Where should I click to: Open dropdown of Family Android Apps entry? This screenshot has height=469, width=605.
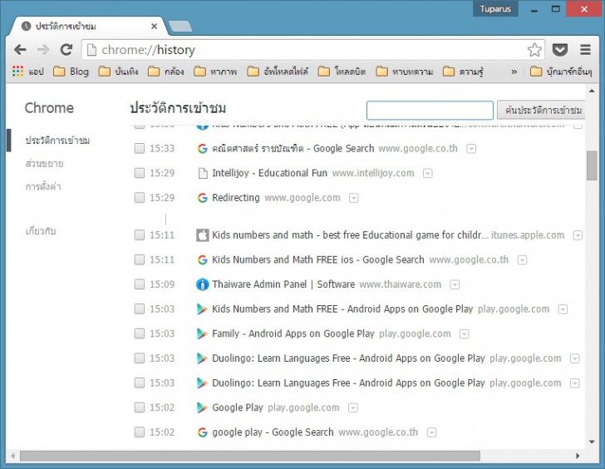coord(465,334)
